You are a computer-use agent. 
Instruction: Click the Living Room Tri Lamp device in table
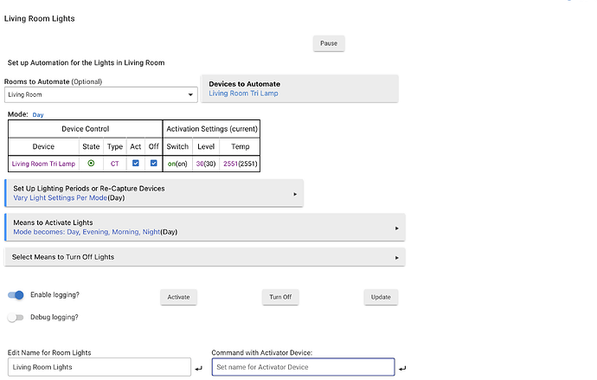pyautogui.click(x=43, y=164)
